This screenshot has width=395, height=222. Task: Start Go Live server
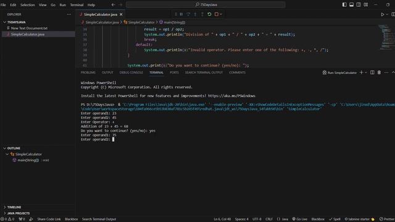pos(300,220)
